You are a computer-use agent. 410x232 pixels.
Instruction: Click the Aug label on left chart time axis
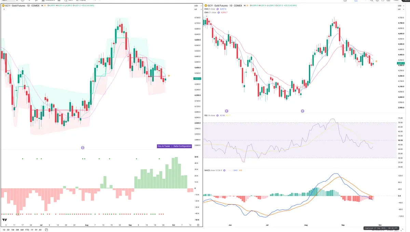click(x=86, y=225)
